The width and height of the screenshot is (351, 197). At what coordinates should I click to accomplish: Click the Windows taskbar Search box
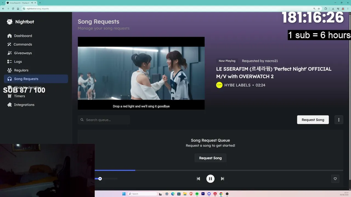click(x=143, y=194)
